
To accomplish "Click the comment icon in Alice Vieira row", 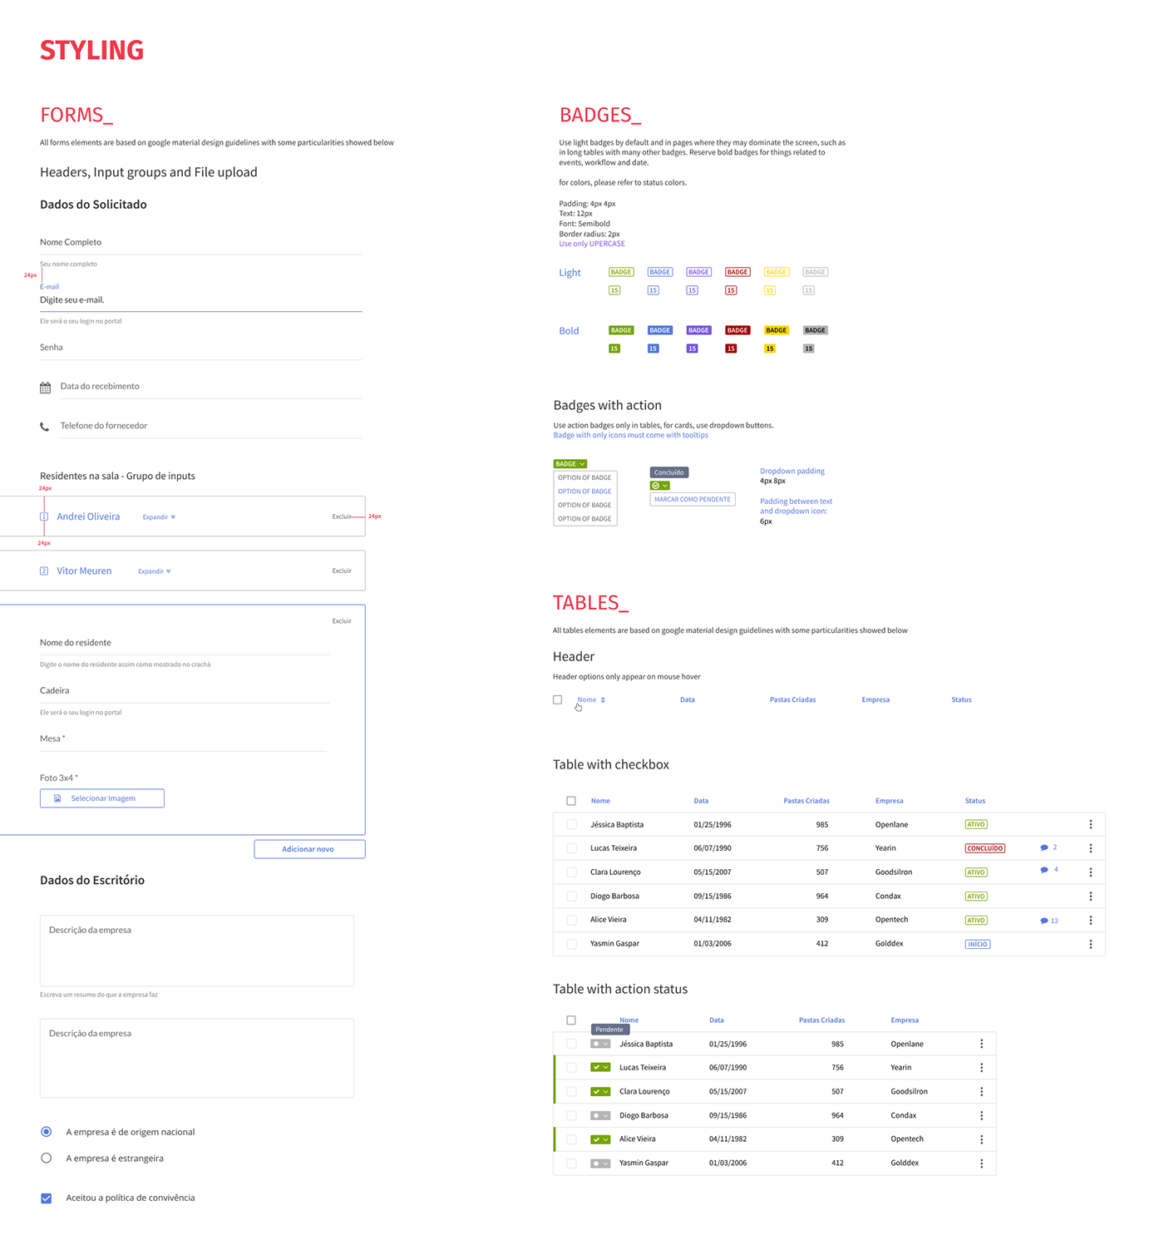I will [x=1044, y=921].
